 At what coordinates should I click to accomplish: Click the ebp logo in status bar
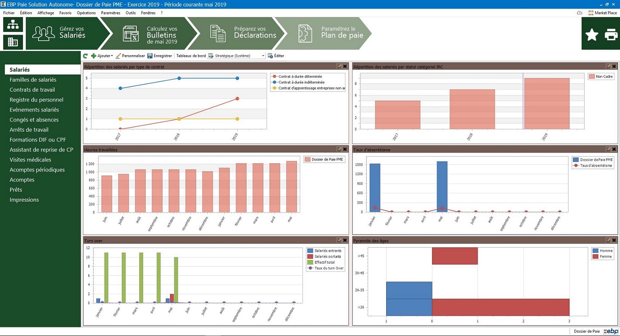[610, 331]
